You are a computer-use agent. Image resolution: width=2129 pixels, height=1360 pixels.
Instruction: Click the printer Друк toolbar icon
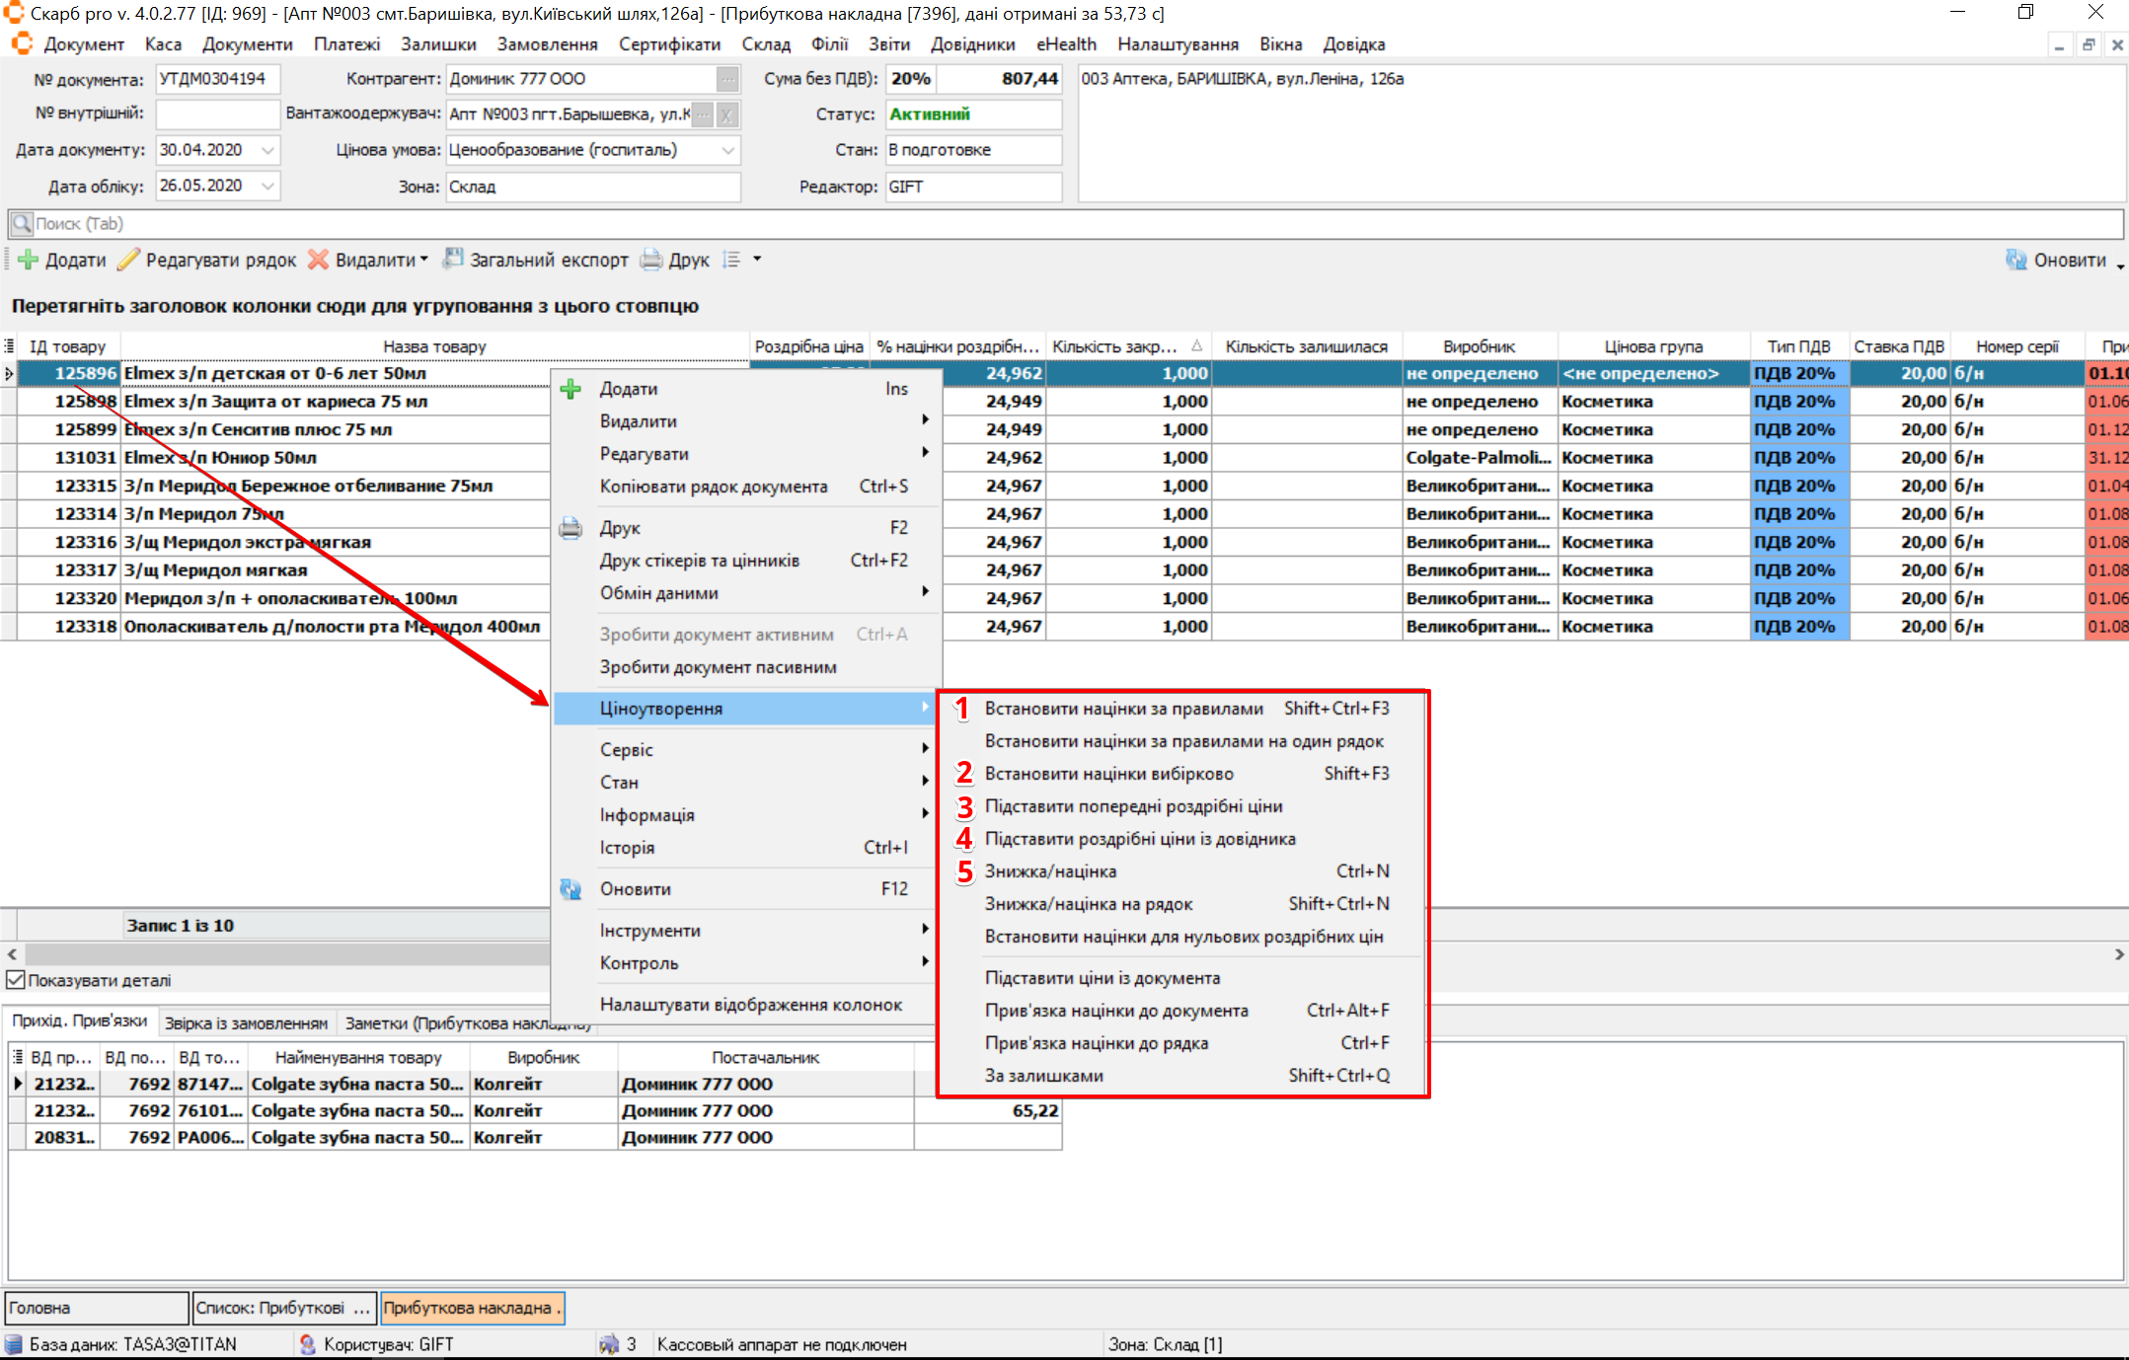(x=651, y=261)
